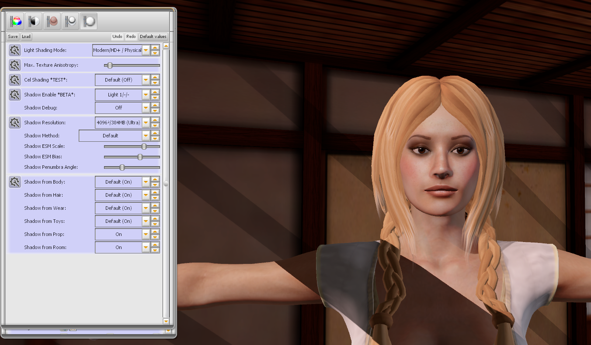Open the Shadow from Prop dropdown
591x345 pixels.
[146, 234]
